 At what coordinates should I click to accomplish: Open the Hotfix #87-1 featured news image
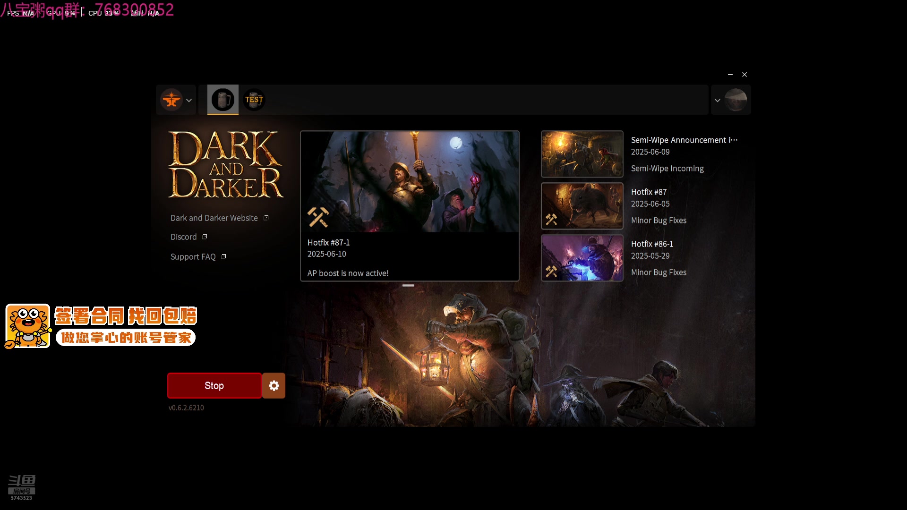coord(410,182)
